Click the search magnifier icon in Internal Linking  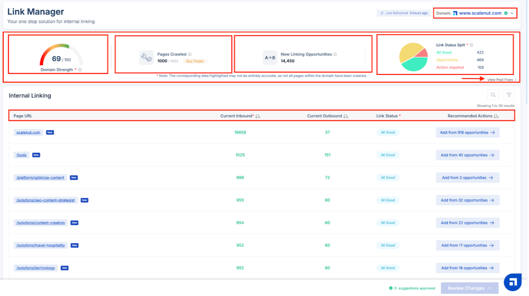pos(493,95)
